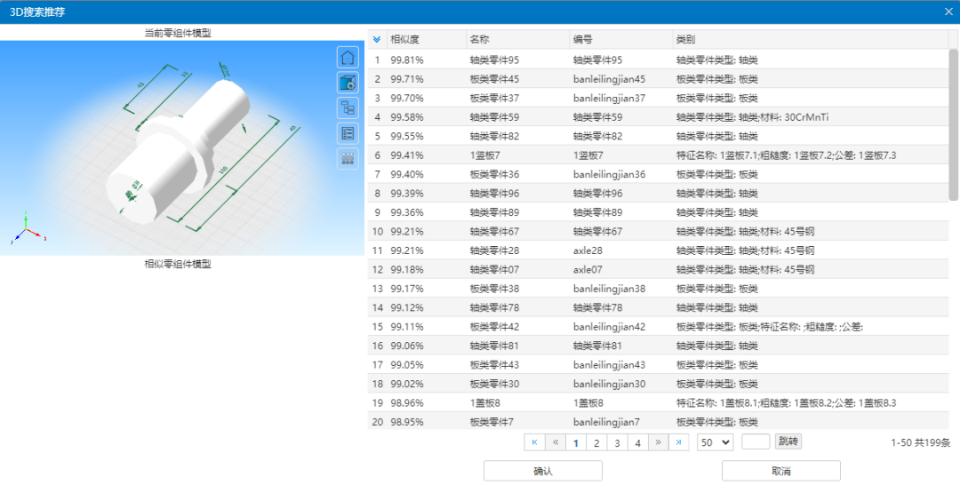
Task: Sort by the 类别 column header
Action: 810,40
